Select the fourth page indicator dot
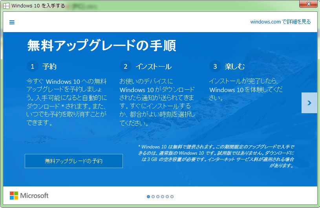 (163, 197)
